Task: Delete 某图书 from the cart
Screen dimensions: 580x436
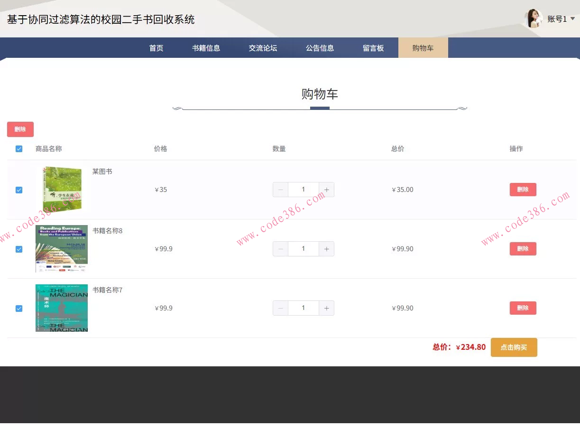Action: [x=523, y=190]
